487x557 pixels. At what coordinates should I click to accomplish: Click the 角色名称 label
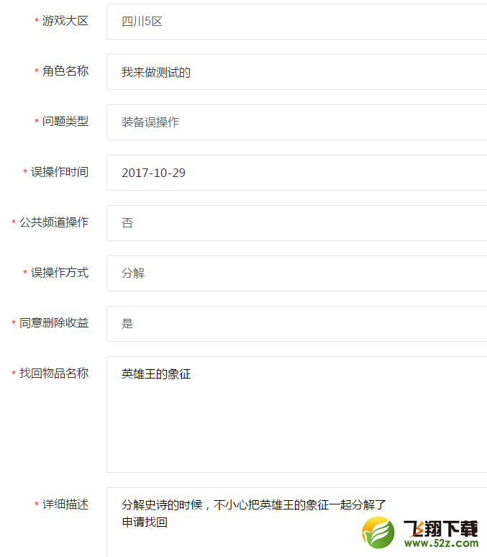(65, 71)
